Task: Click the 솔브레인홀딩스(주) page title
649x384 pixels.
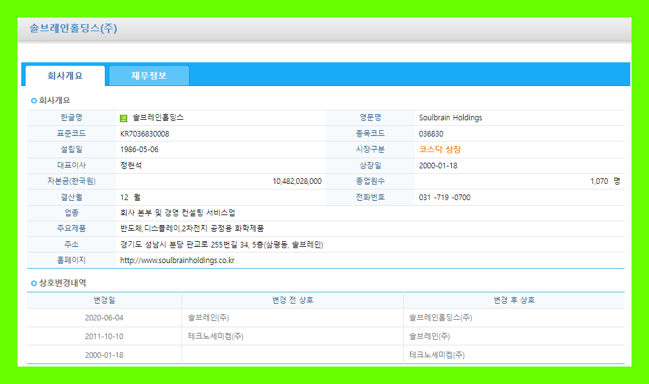Action: (x=73, y=28)
